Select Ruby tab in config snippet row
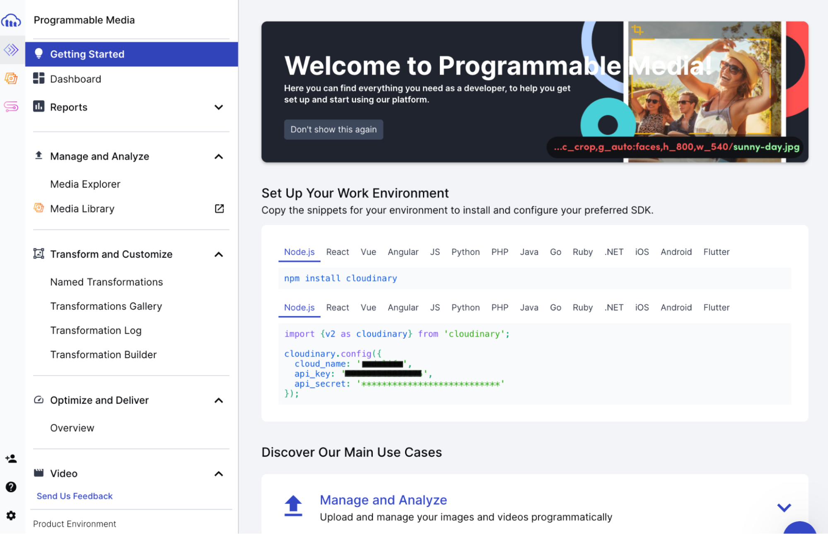The height and width of the screenshot is (534, 828). (x=582, y=308)
